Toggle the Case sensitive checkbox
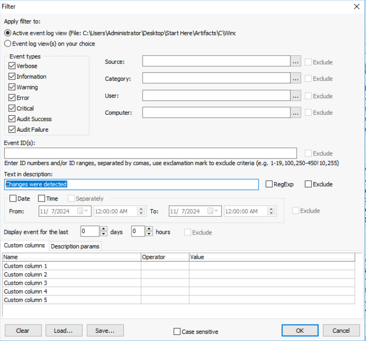Image resolution: width=366 pixels, height=341 pixels. (177, 331)
